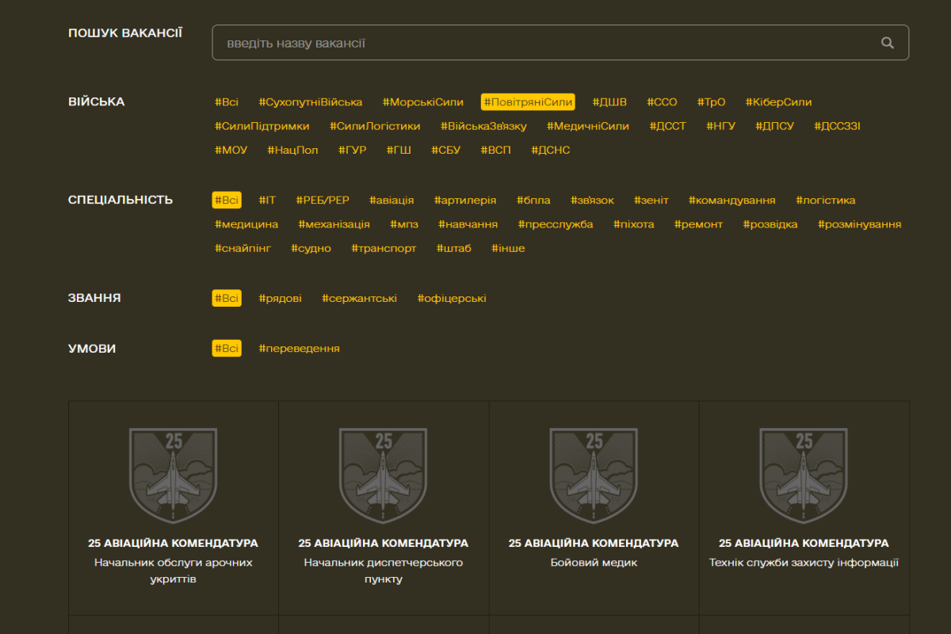Filter by #медицина specialty
951x634 pixels.
(x=246, y=224)
